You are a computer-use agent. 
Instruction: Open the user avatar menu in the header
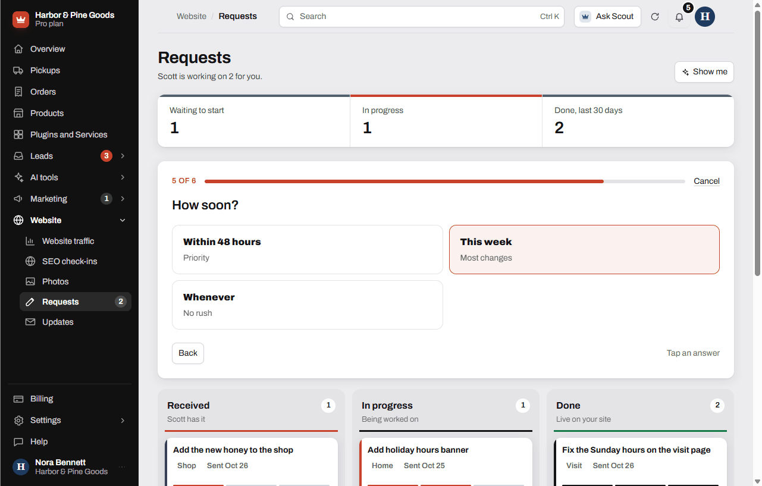705,17
